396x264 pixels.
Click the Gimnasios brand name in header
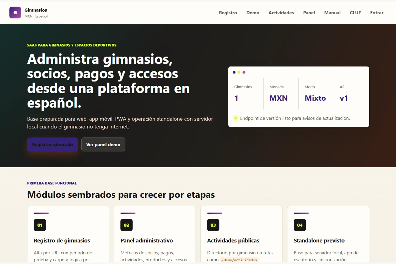(36, 10)
